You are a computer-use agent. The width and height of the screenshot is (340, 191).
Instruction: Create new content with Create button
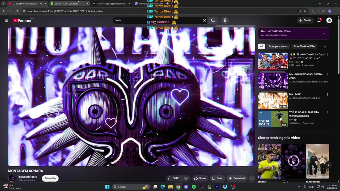[305, 20]
